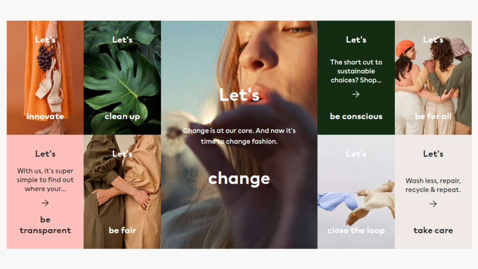Click the 'take care' heading text
478x269 pixels.
click(433, 231)
